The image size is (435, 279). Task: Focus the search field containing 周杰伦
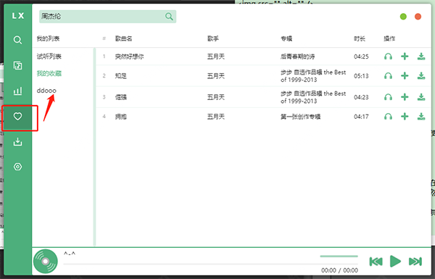click(x=107, y=17)
